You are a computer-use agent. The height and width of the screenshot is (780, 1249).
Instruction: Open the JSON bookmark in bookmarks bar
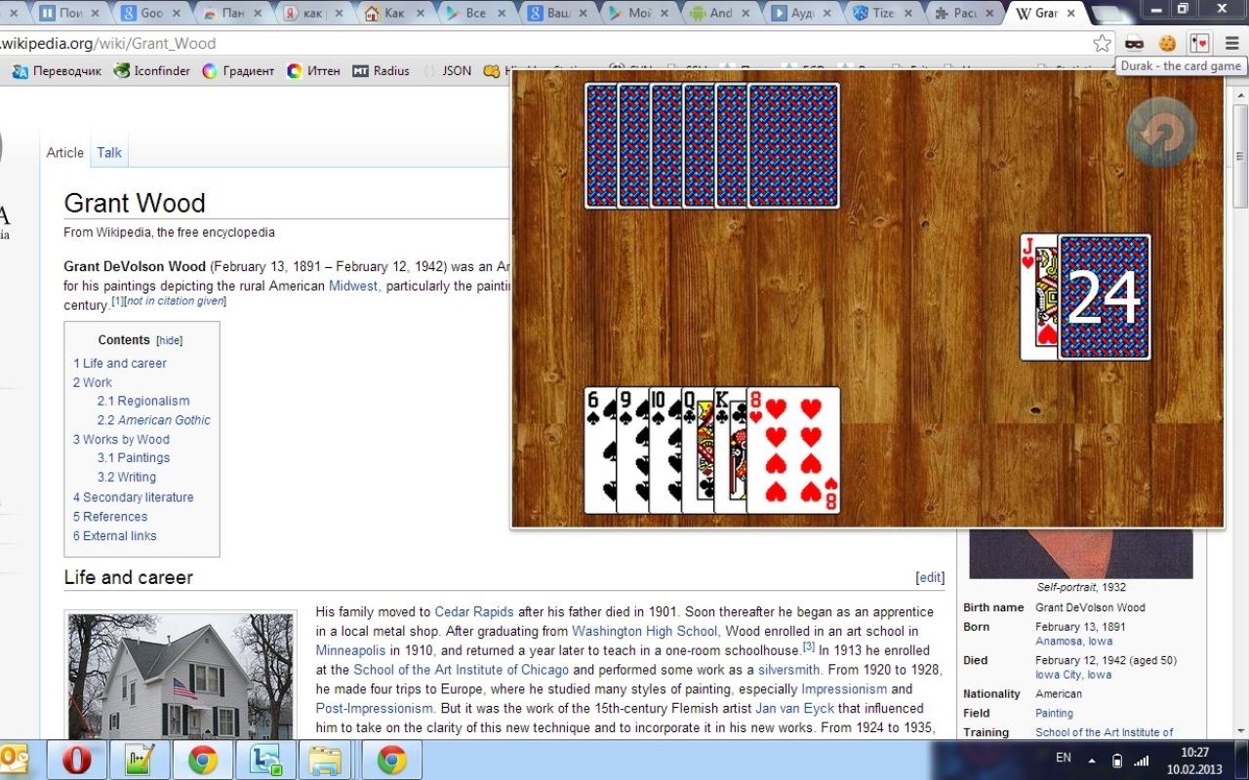point(447,71)
